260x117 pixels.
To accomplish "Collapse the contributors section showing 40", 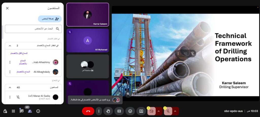I will 10,87.
